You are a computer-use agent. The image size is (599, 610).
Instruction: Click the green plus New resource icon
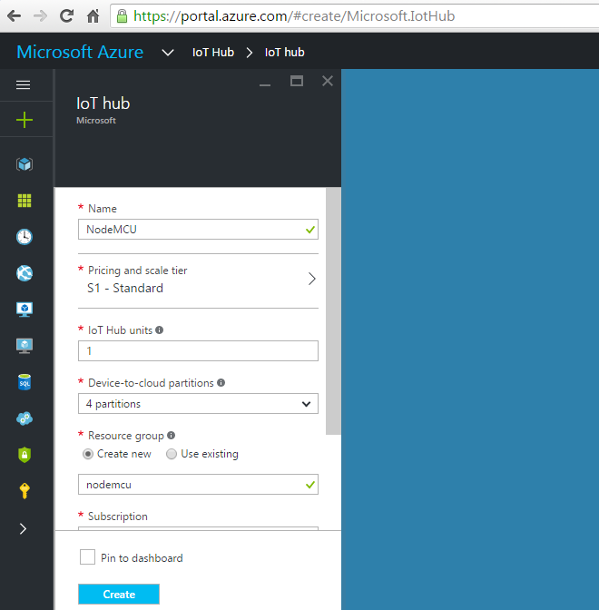pos(25,120)
